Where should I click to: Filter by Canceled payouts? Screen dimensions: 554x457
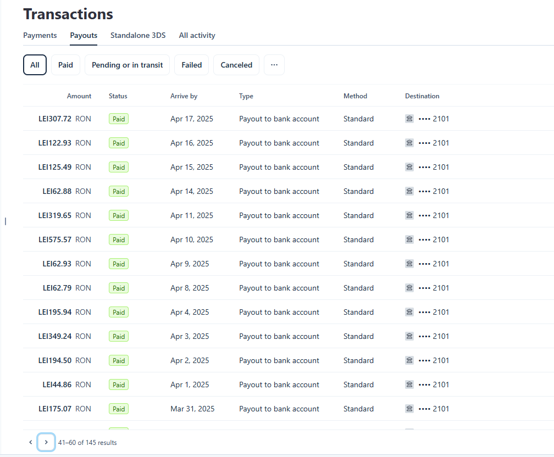click(236, 65)
